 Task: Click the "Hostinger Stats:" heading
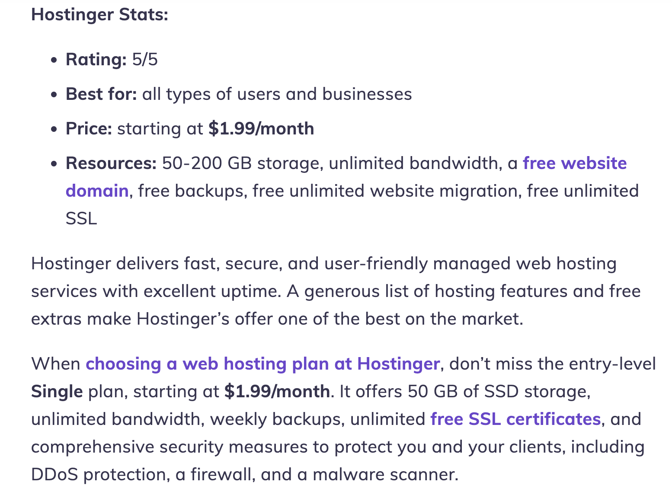tap(99, 15)
